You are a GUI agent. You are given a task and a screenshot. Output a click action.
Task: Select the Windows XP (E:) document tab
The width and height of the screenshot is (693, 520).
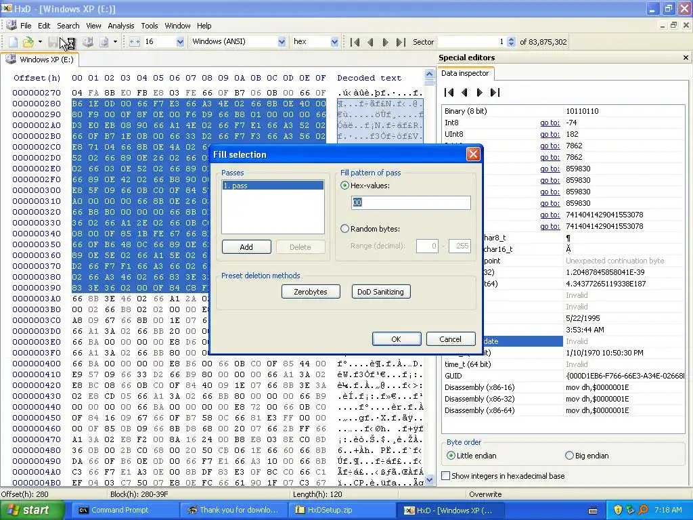pyautogui.click(x=39, y=60)
